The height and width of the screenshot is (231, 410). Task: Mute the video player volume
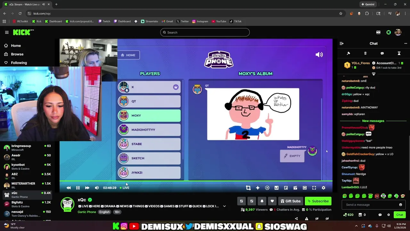point(97,188)
